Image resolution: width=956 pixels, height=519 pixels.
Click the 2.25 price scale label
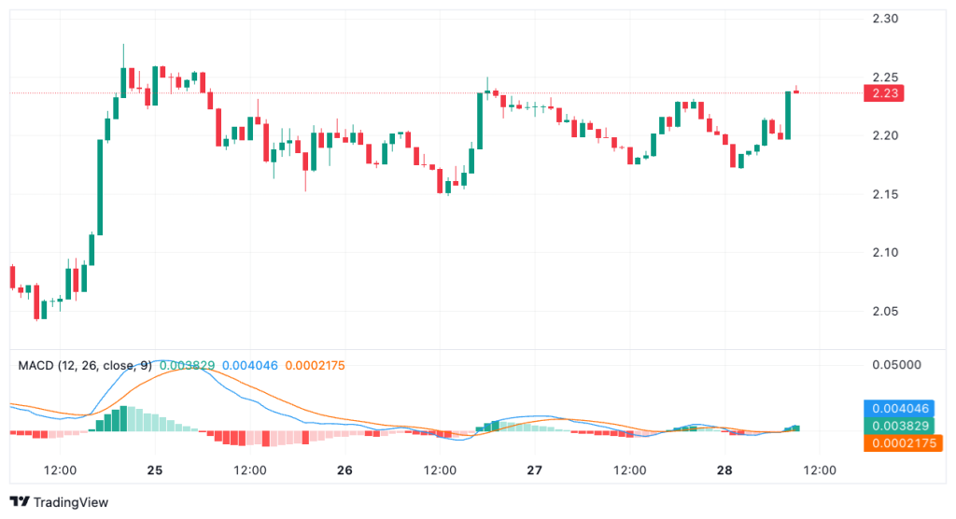[884, 77]
